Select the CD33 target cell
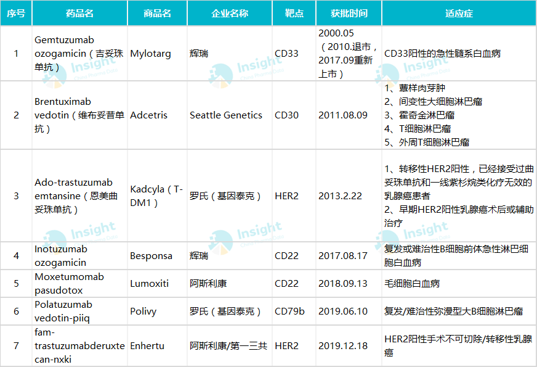Viewport: 537px width, 367px height. pyautogui.click(x=294, y=54)
